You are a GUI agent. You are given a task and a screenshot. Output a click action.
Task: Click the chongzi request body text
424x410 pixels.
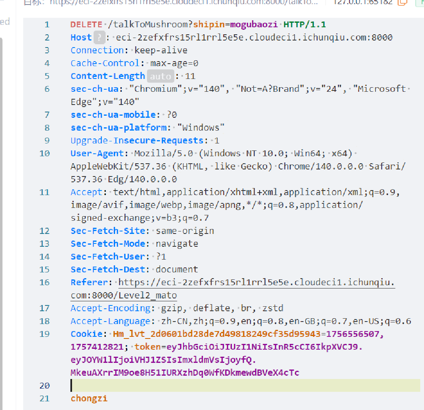click(89, 398)
